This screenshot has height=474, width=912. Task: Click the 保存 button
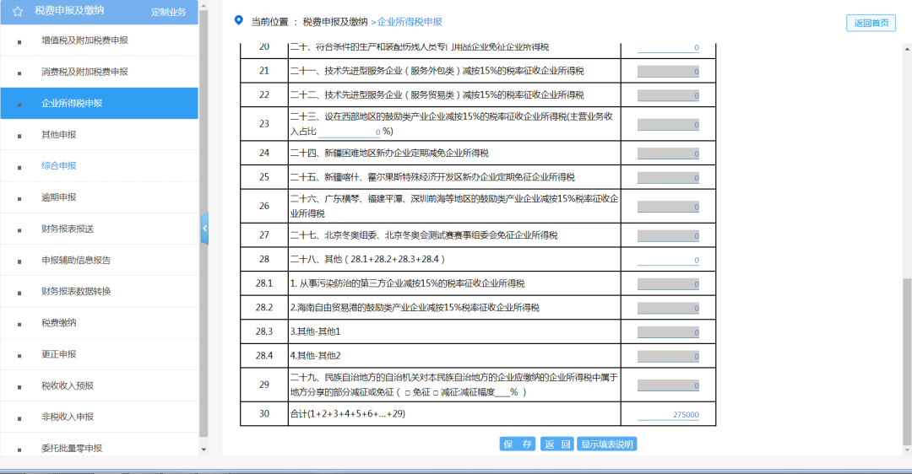pyautogui.click(x=517, y=444)
